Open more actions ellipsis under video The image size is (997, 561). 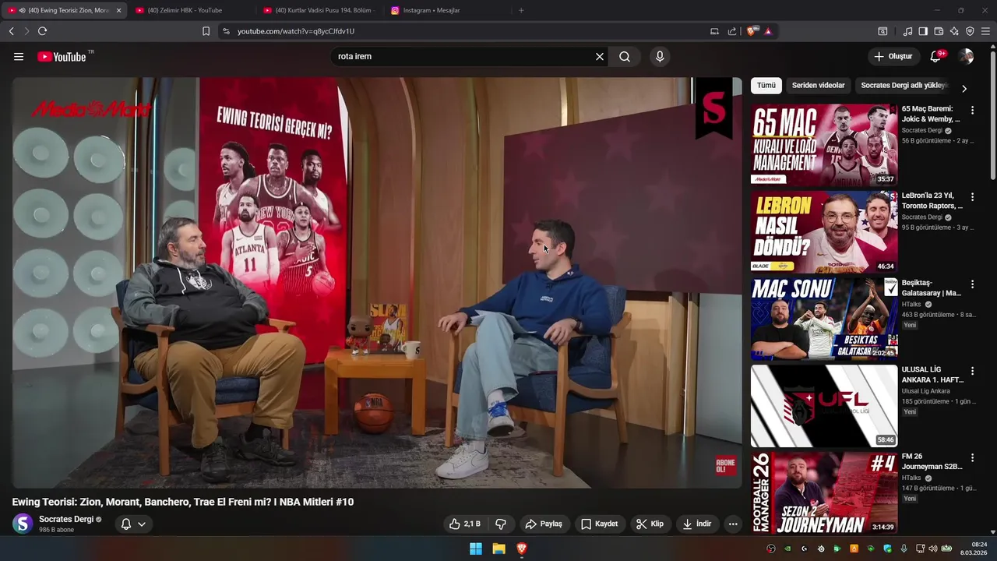point(733,524)
